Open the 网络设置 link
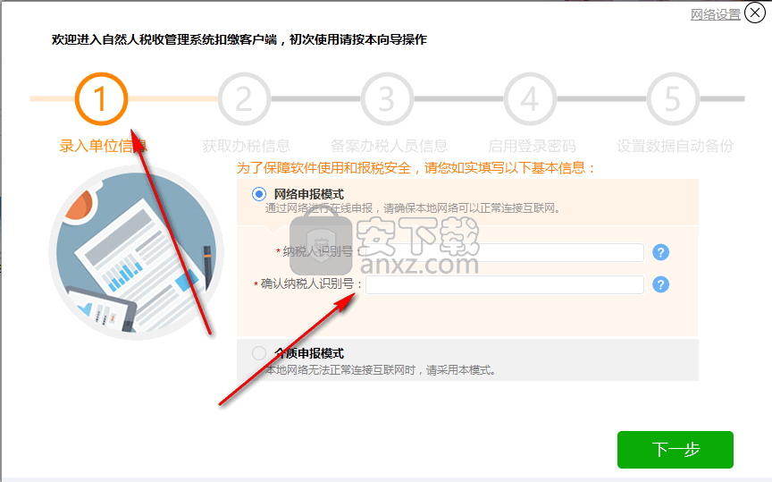This screenshot has height=482, width=772. pyautogui.click(x=716, y=14)
